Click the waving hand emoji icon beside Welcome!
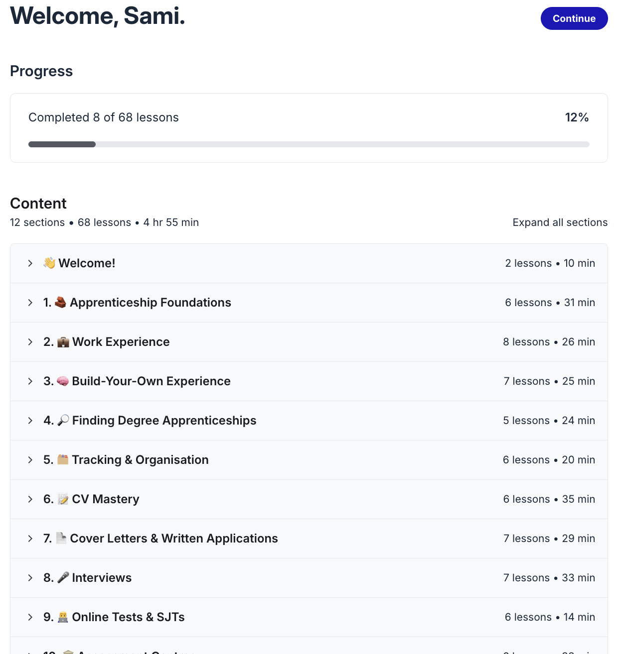The image size is (618, 654). click(49, 263)
